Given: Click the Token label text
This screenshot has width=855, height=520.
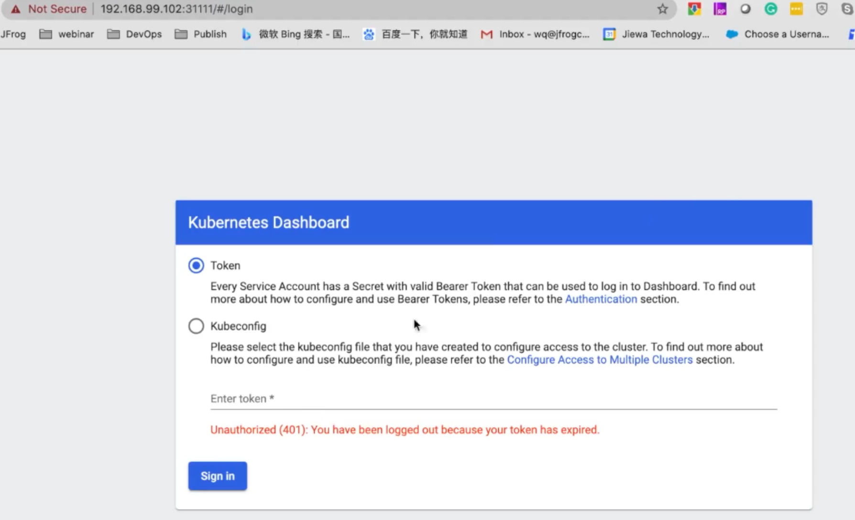Looking at the screenshot, I should pos(225,266).
